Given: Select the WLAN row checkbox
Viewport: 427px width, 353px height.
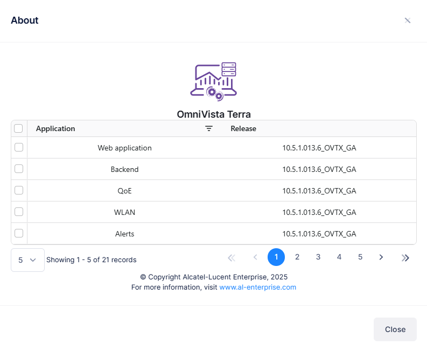Looking at the screenshot, I should 19,212.
